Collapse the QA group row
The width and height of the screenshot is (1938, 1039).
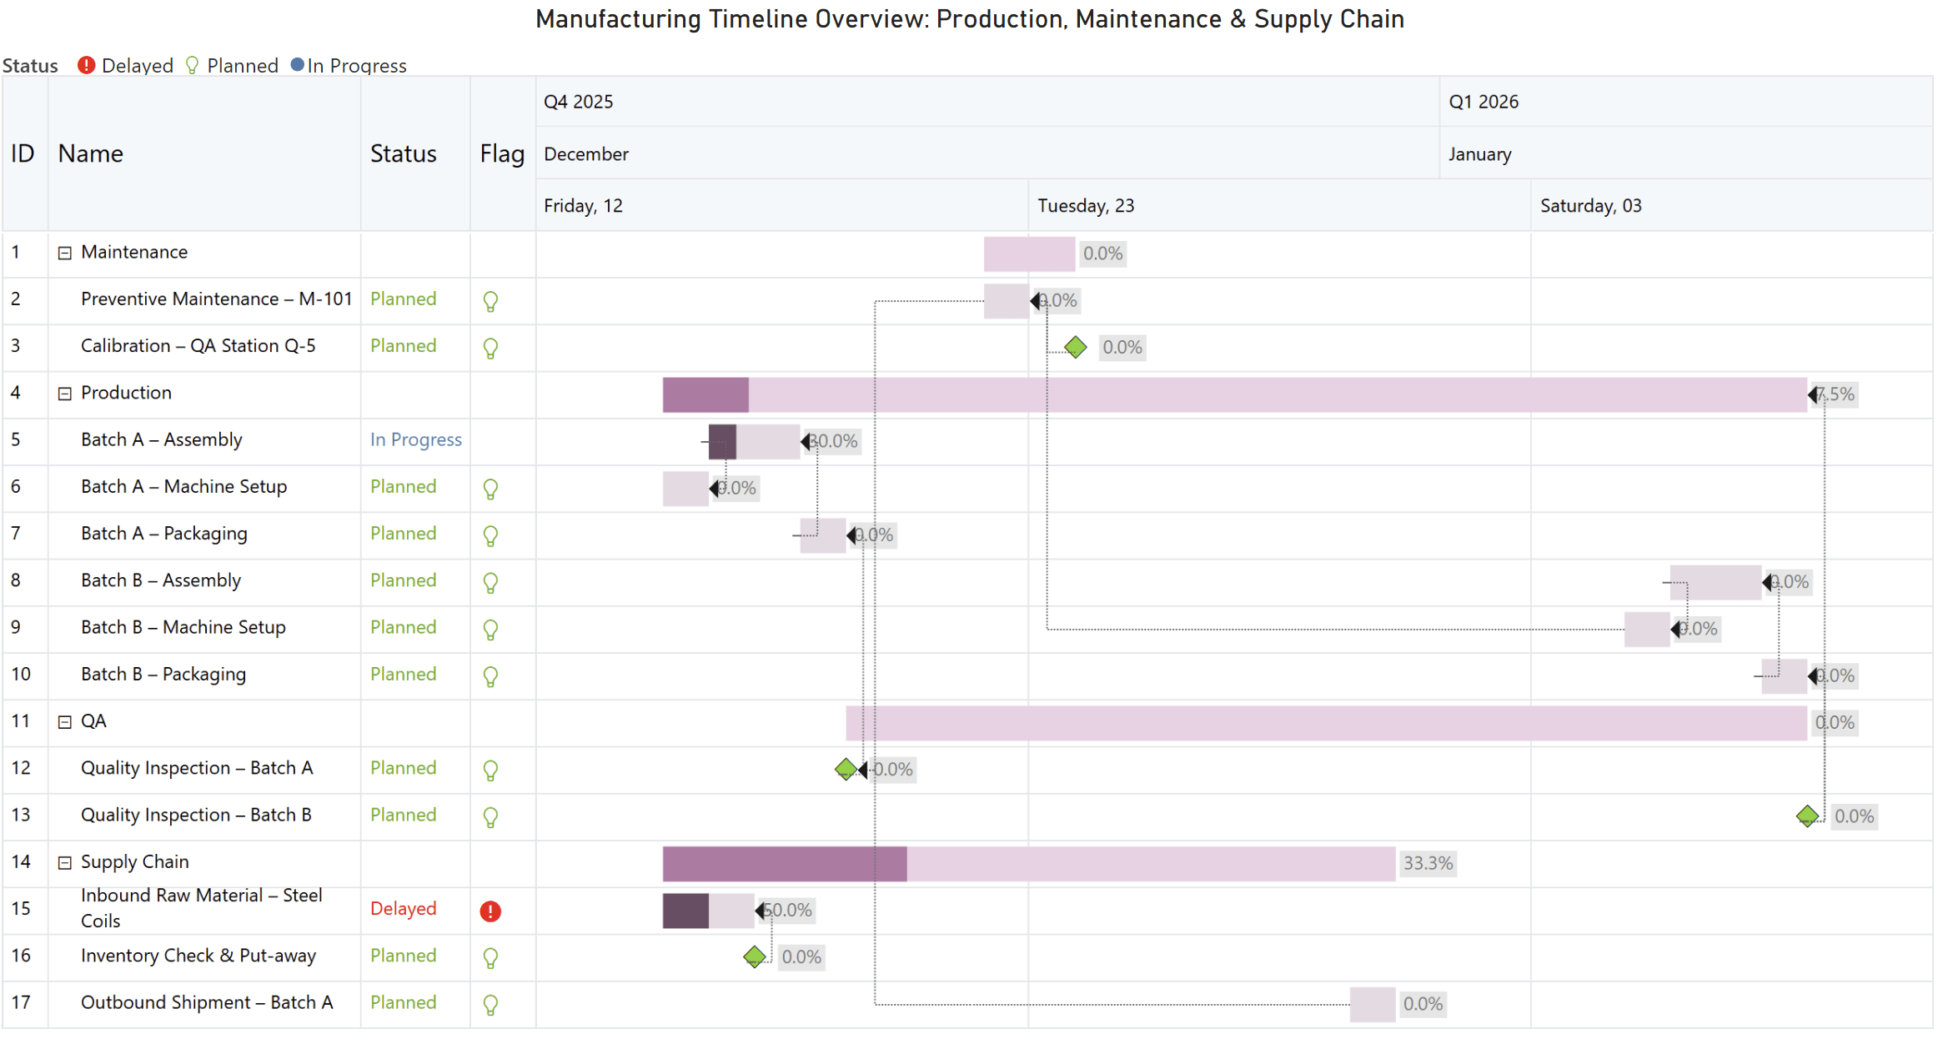pyautogui.click(x=64, y=722)
